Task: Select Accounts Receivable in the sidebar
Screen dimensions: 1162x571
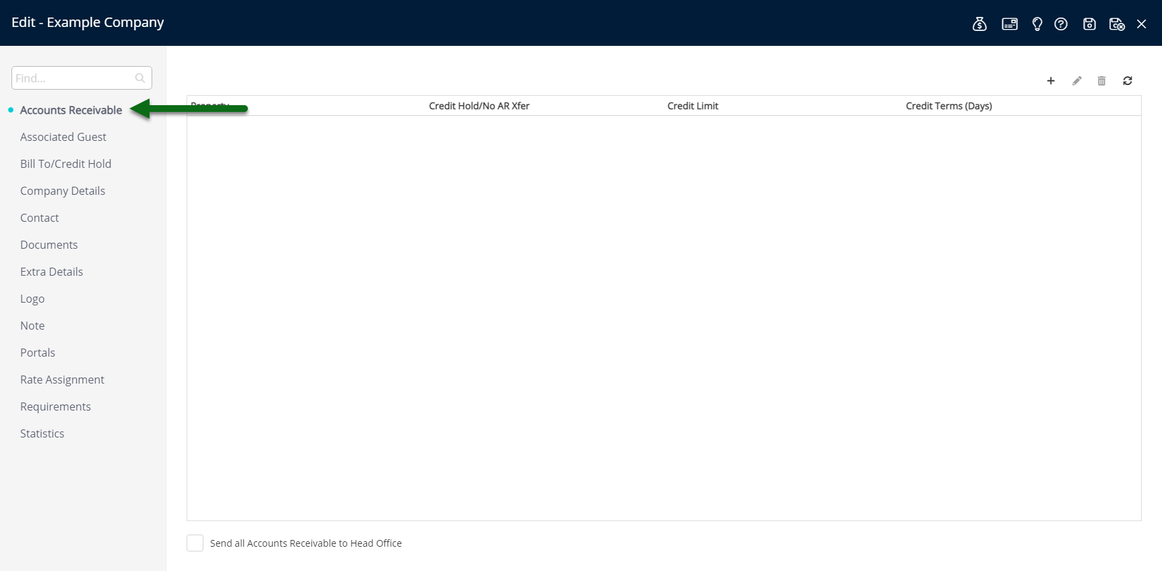Action: tap(71, 110)
